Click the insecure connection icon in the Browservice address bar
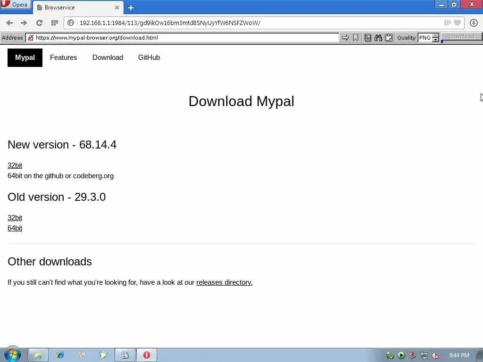This screenshot has width=483, height=362. [31, 38]
